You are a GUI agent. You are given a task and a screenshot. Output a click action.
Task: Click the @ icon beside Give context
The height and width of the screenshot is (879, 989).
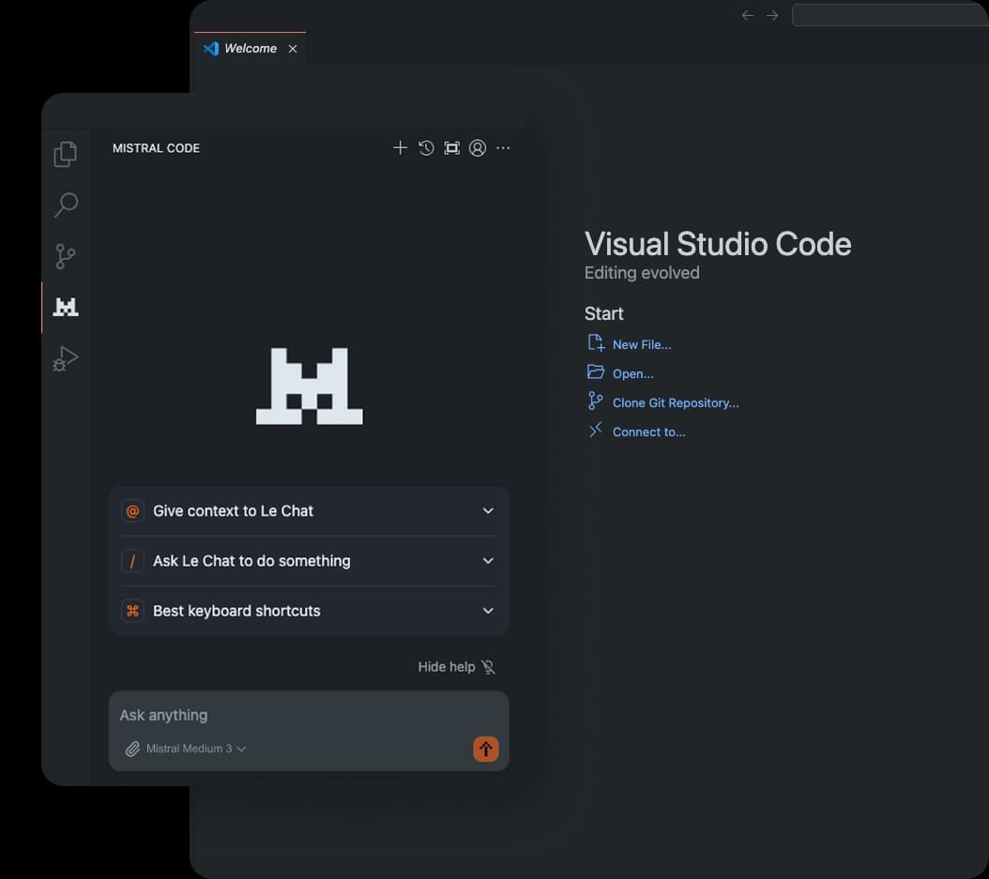pos(132,510)
